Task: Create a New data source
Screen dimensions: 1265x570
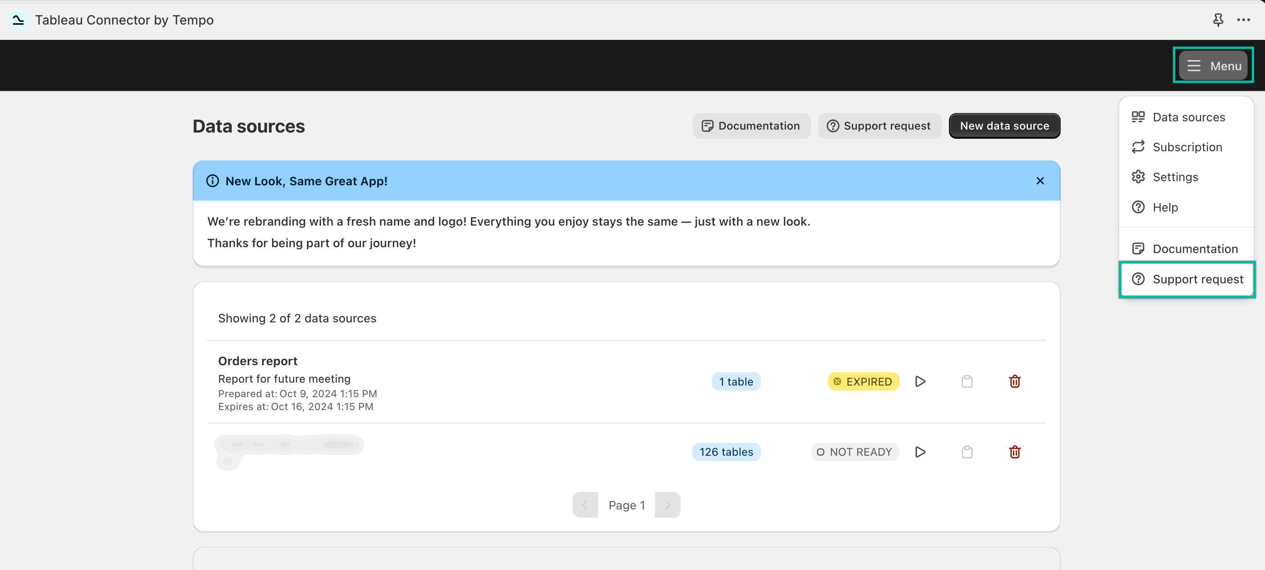Action: pos(1004,125)
